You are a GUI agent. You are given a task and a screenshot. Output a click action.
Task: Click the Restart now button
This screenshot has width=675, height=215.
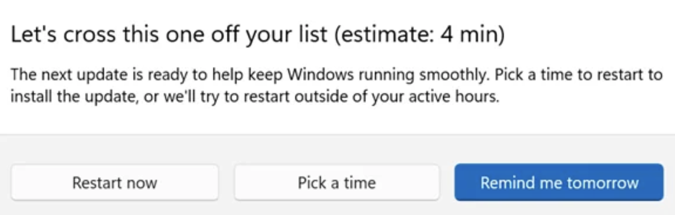(x=114, y=183)
